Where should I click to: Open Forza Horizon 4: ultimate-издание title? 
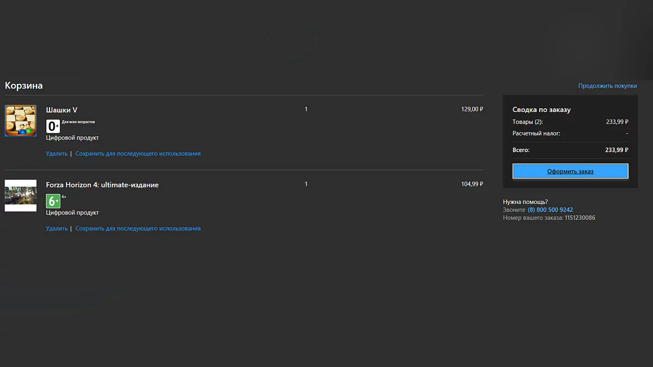pos(102,185)
